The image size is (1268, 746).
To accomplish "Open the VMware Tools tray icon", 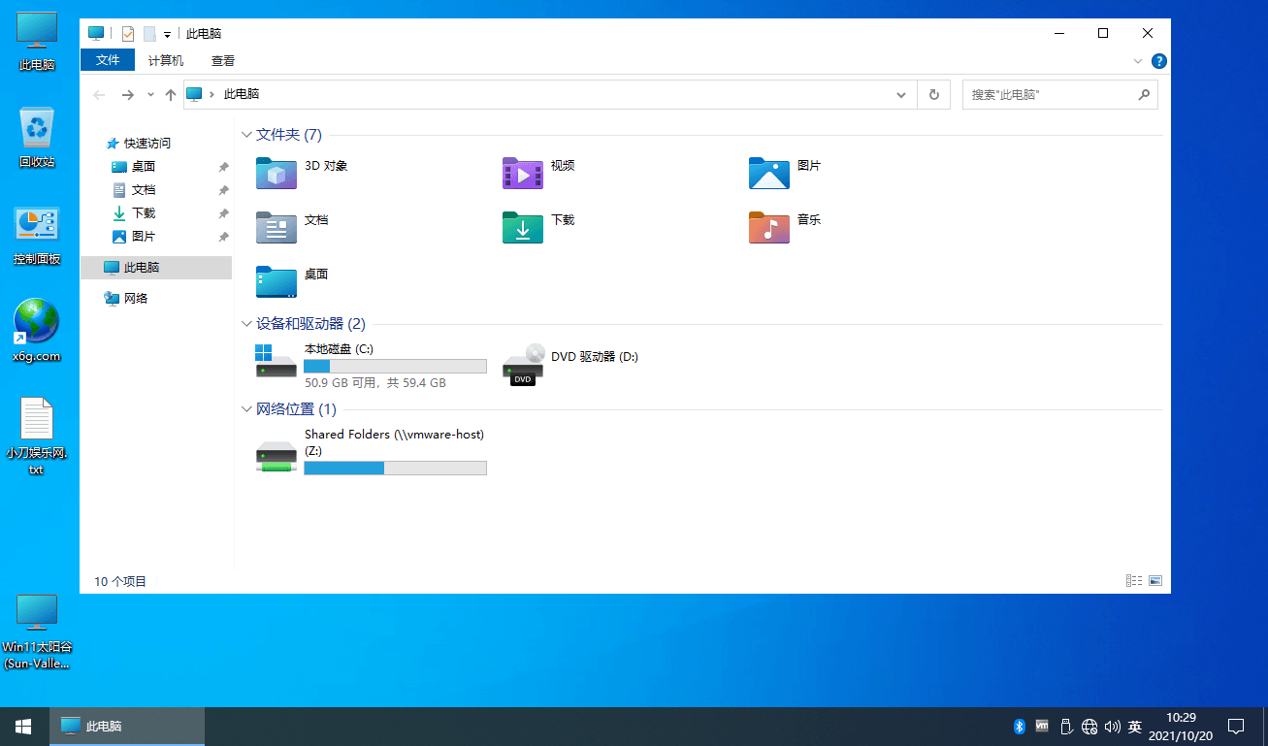I will [1041, 726].
